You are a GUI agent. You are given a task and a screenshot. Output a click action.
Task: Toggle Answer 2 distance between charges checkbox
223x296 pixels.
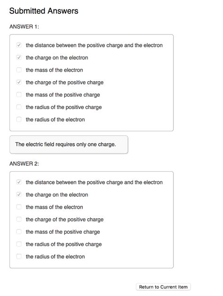pos(19,182)
